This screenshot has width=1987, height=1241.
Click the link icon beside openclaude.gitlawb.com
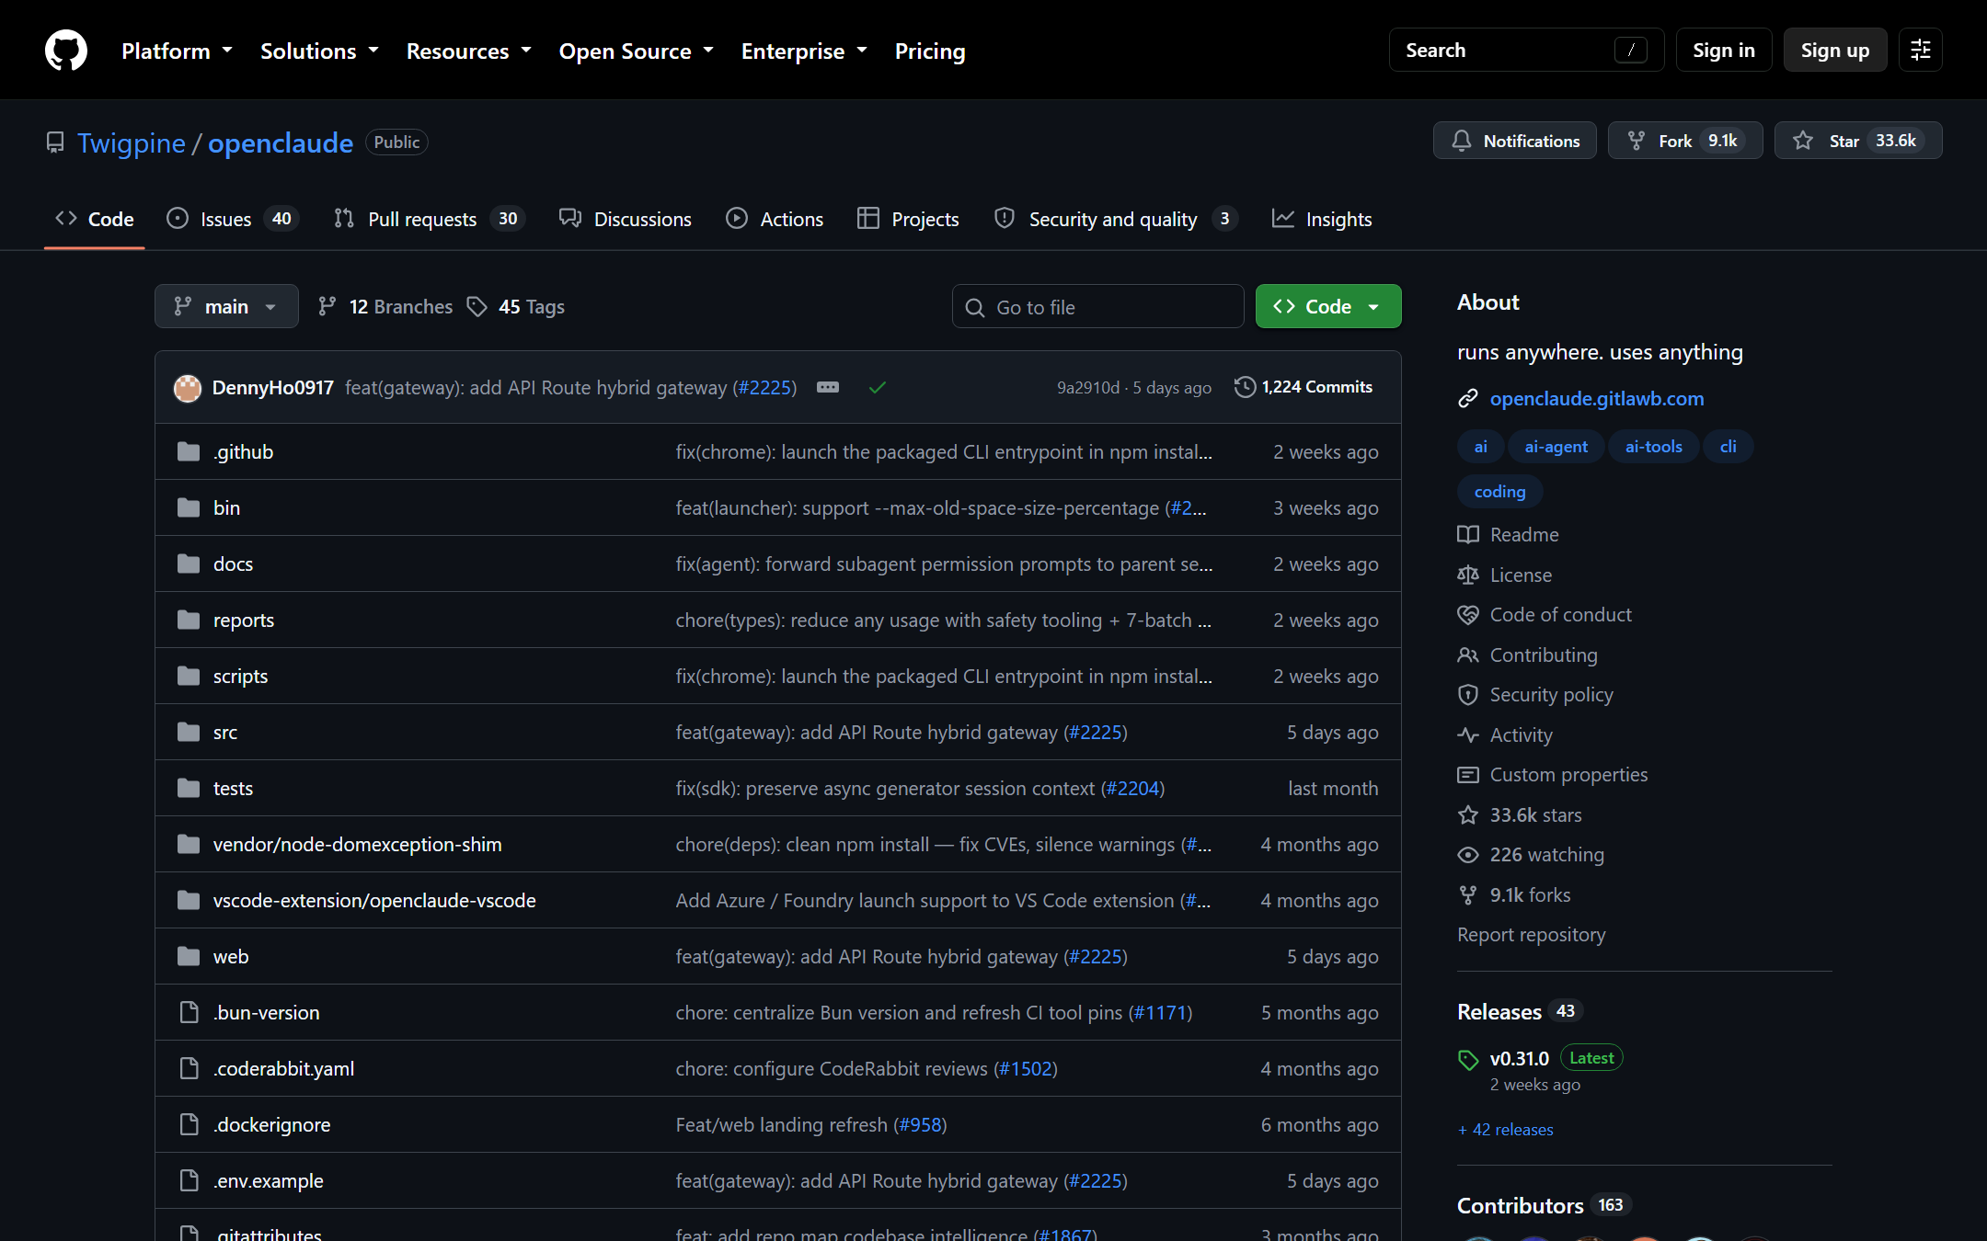[1468, 399]
